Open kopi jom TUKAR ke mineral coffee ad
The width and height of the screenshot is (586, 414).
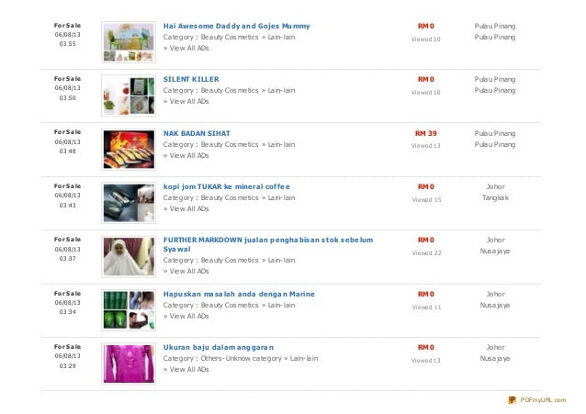(227, 186)
